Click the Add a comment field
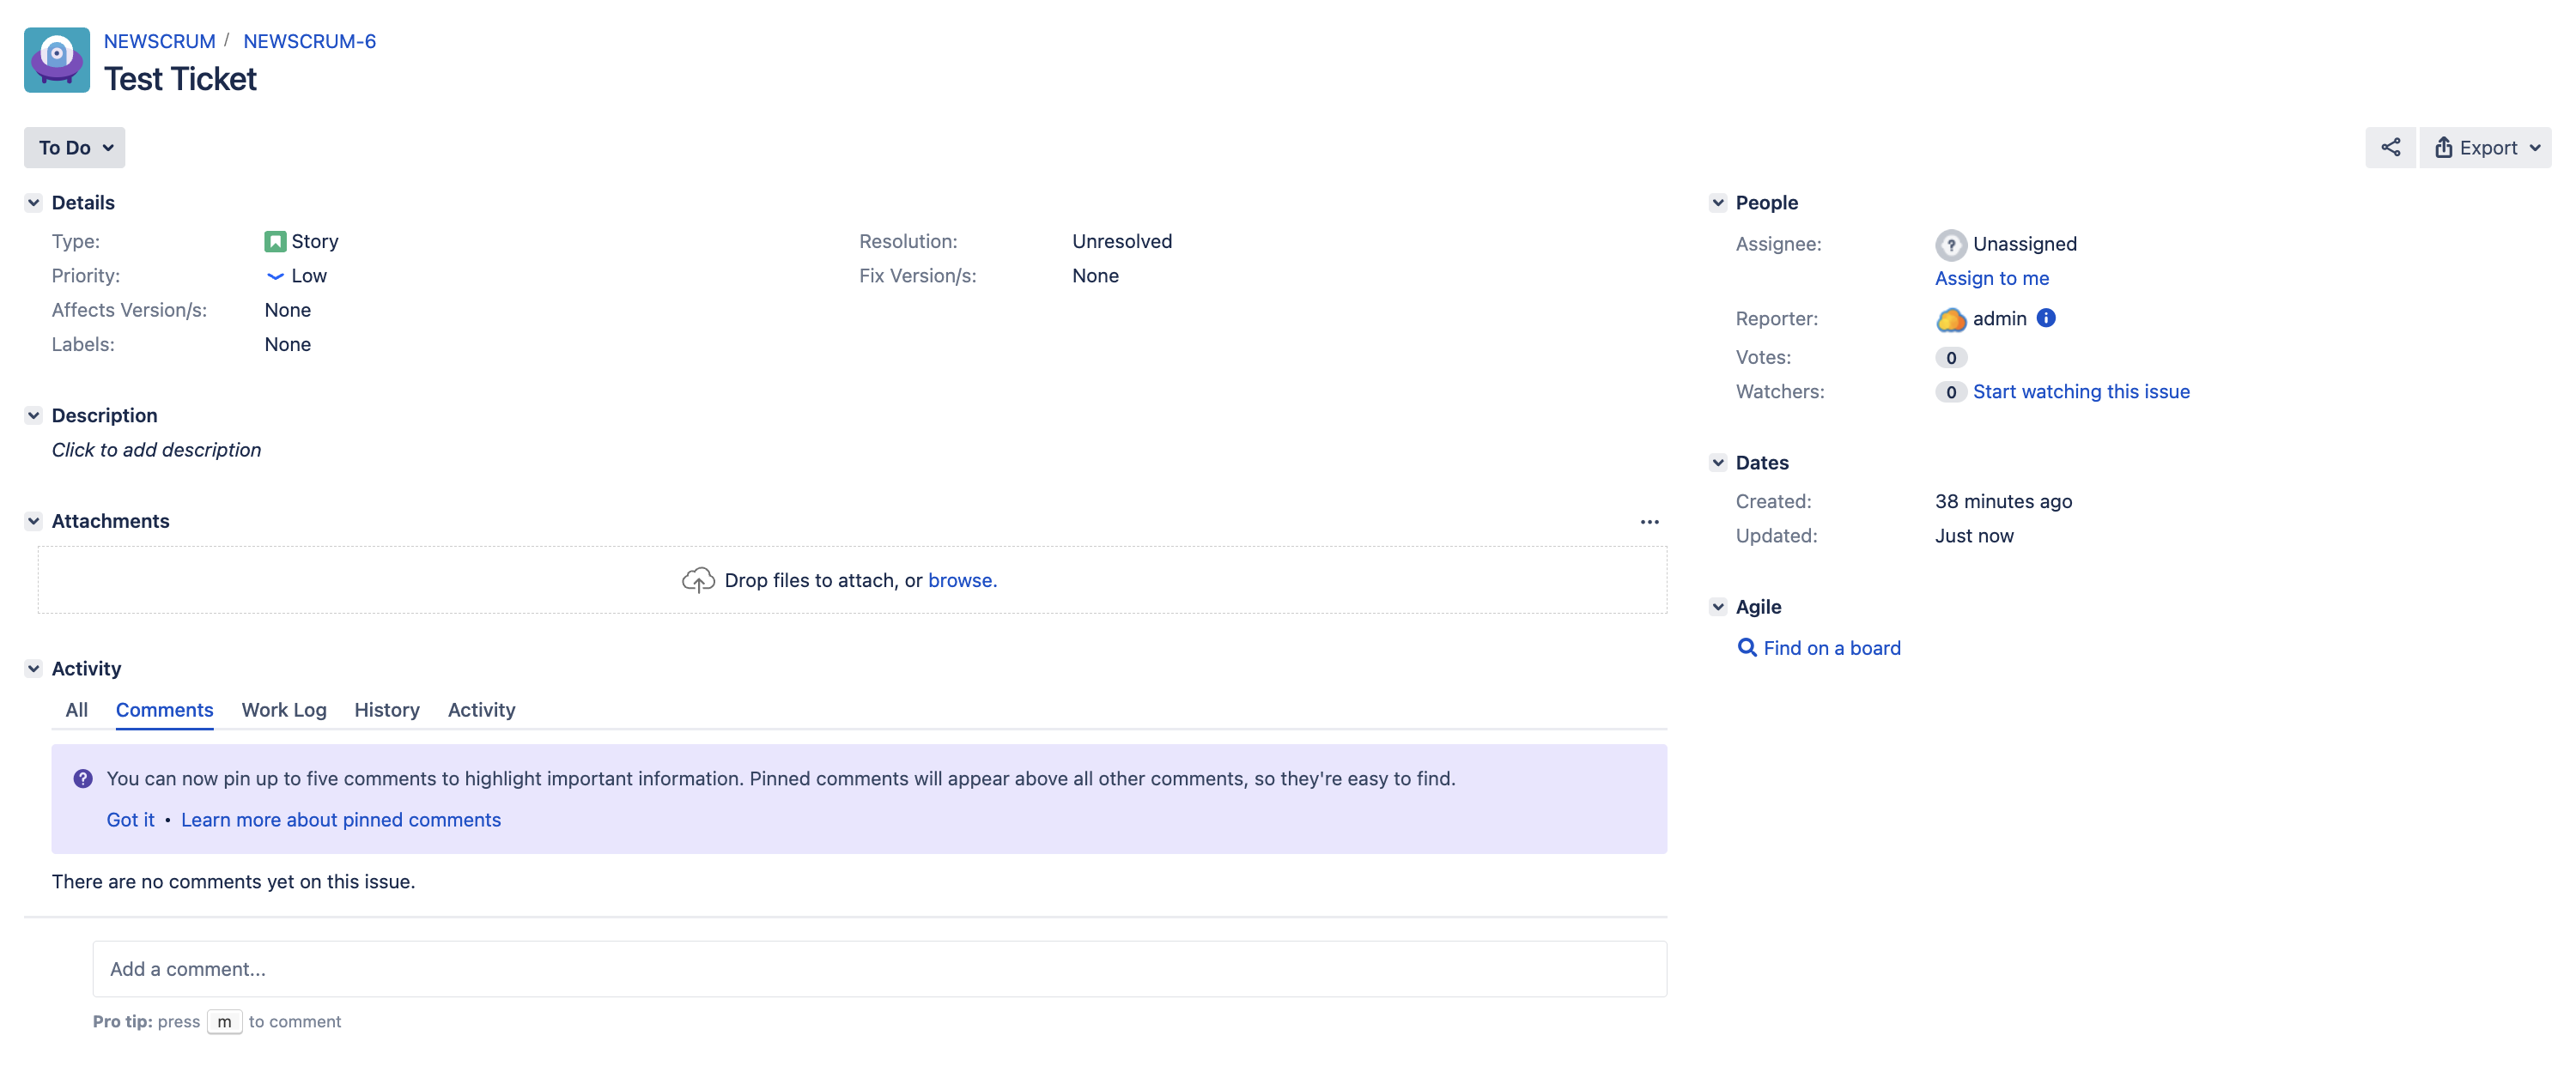The width and height of the screenshot is (2576, 1066). click(878, 968)
